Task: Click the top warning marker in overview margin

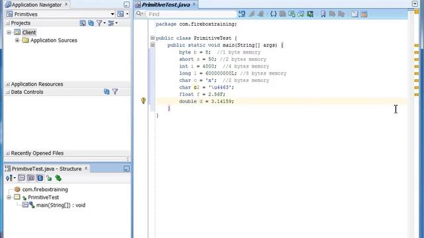Action: (x=417, y=46)
